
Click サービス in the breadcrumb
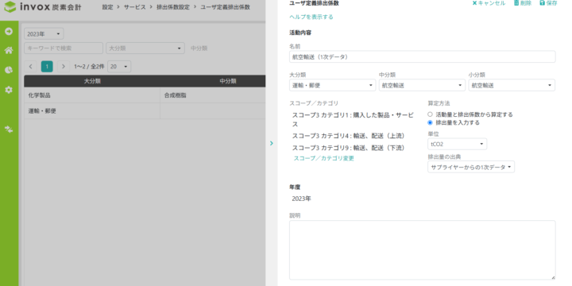[134, 7]
